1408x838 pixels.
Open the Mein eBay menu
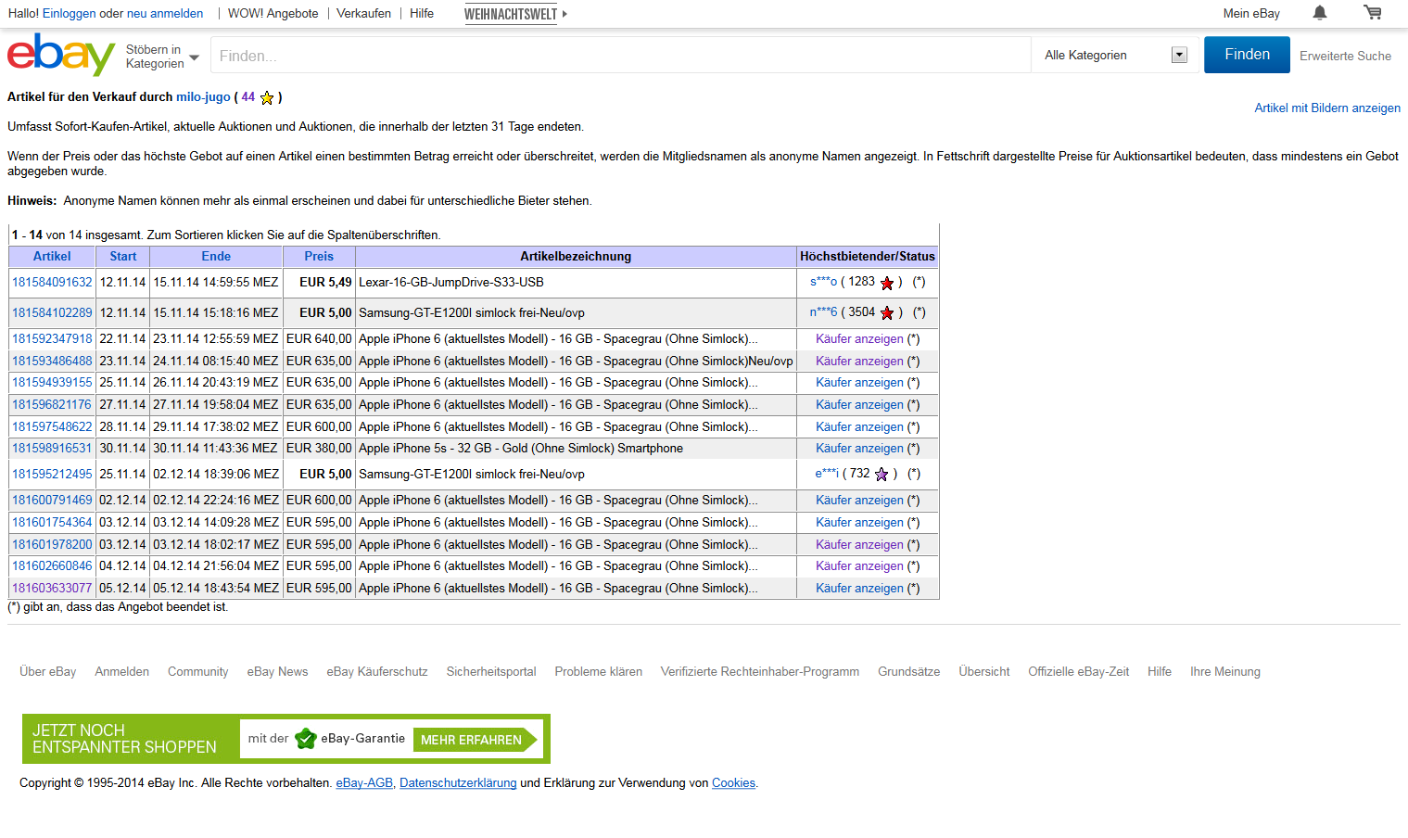(1251, 13)
